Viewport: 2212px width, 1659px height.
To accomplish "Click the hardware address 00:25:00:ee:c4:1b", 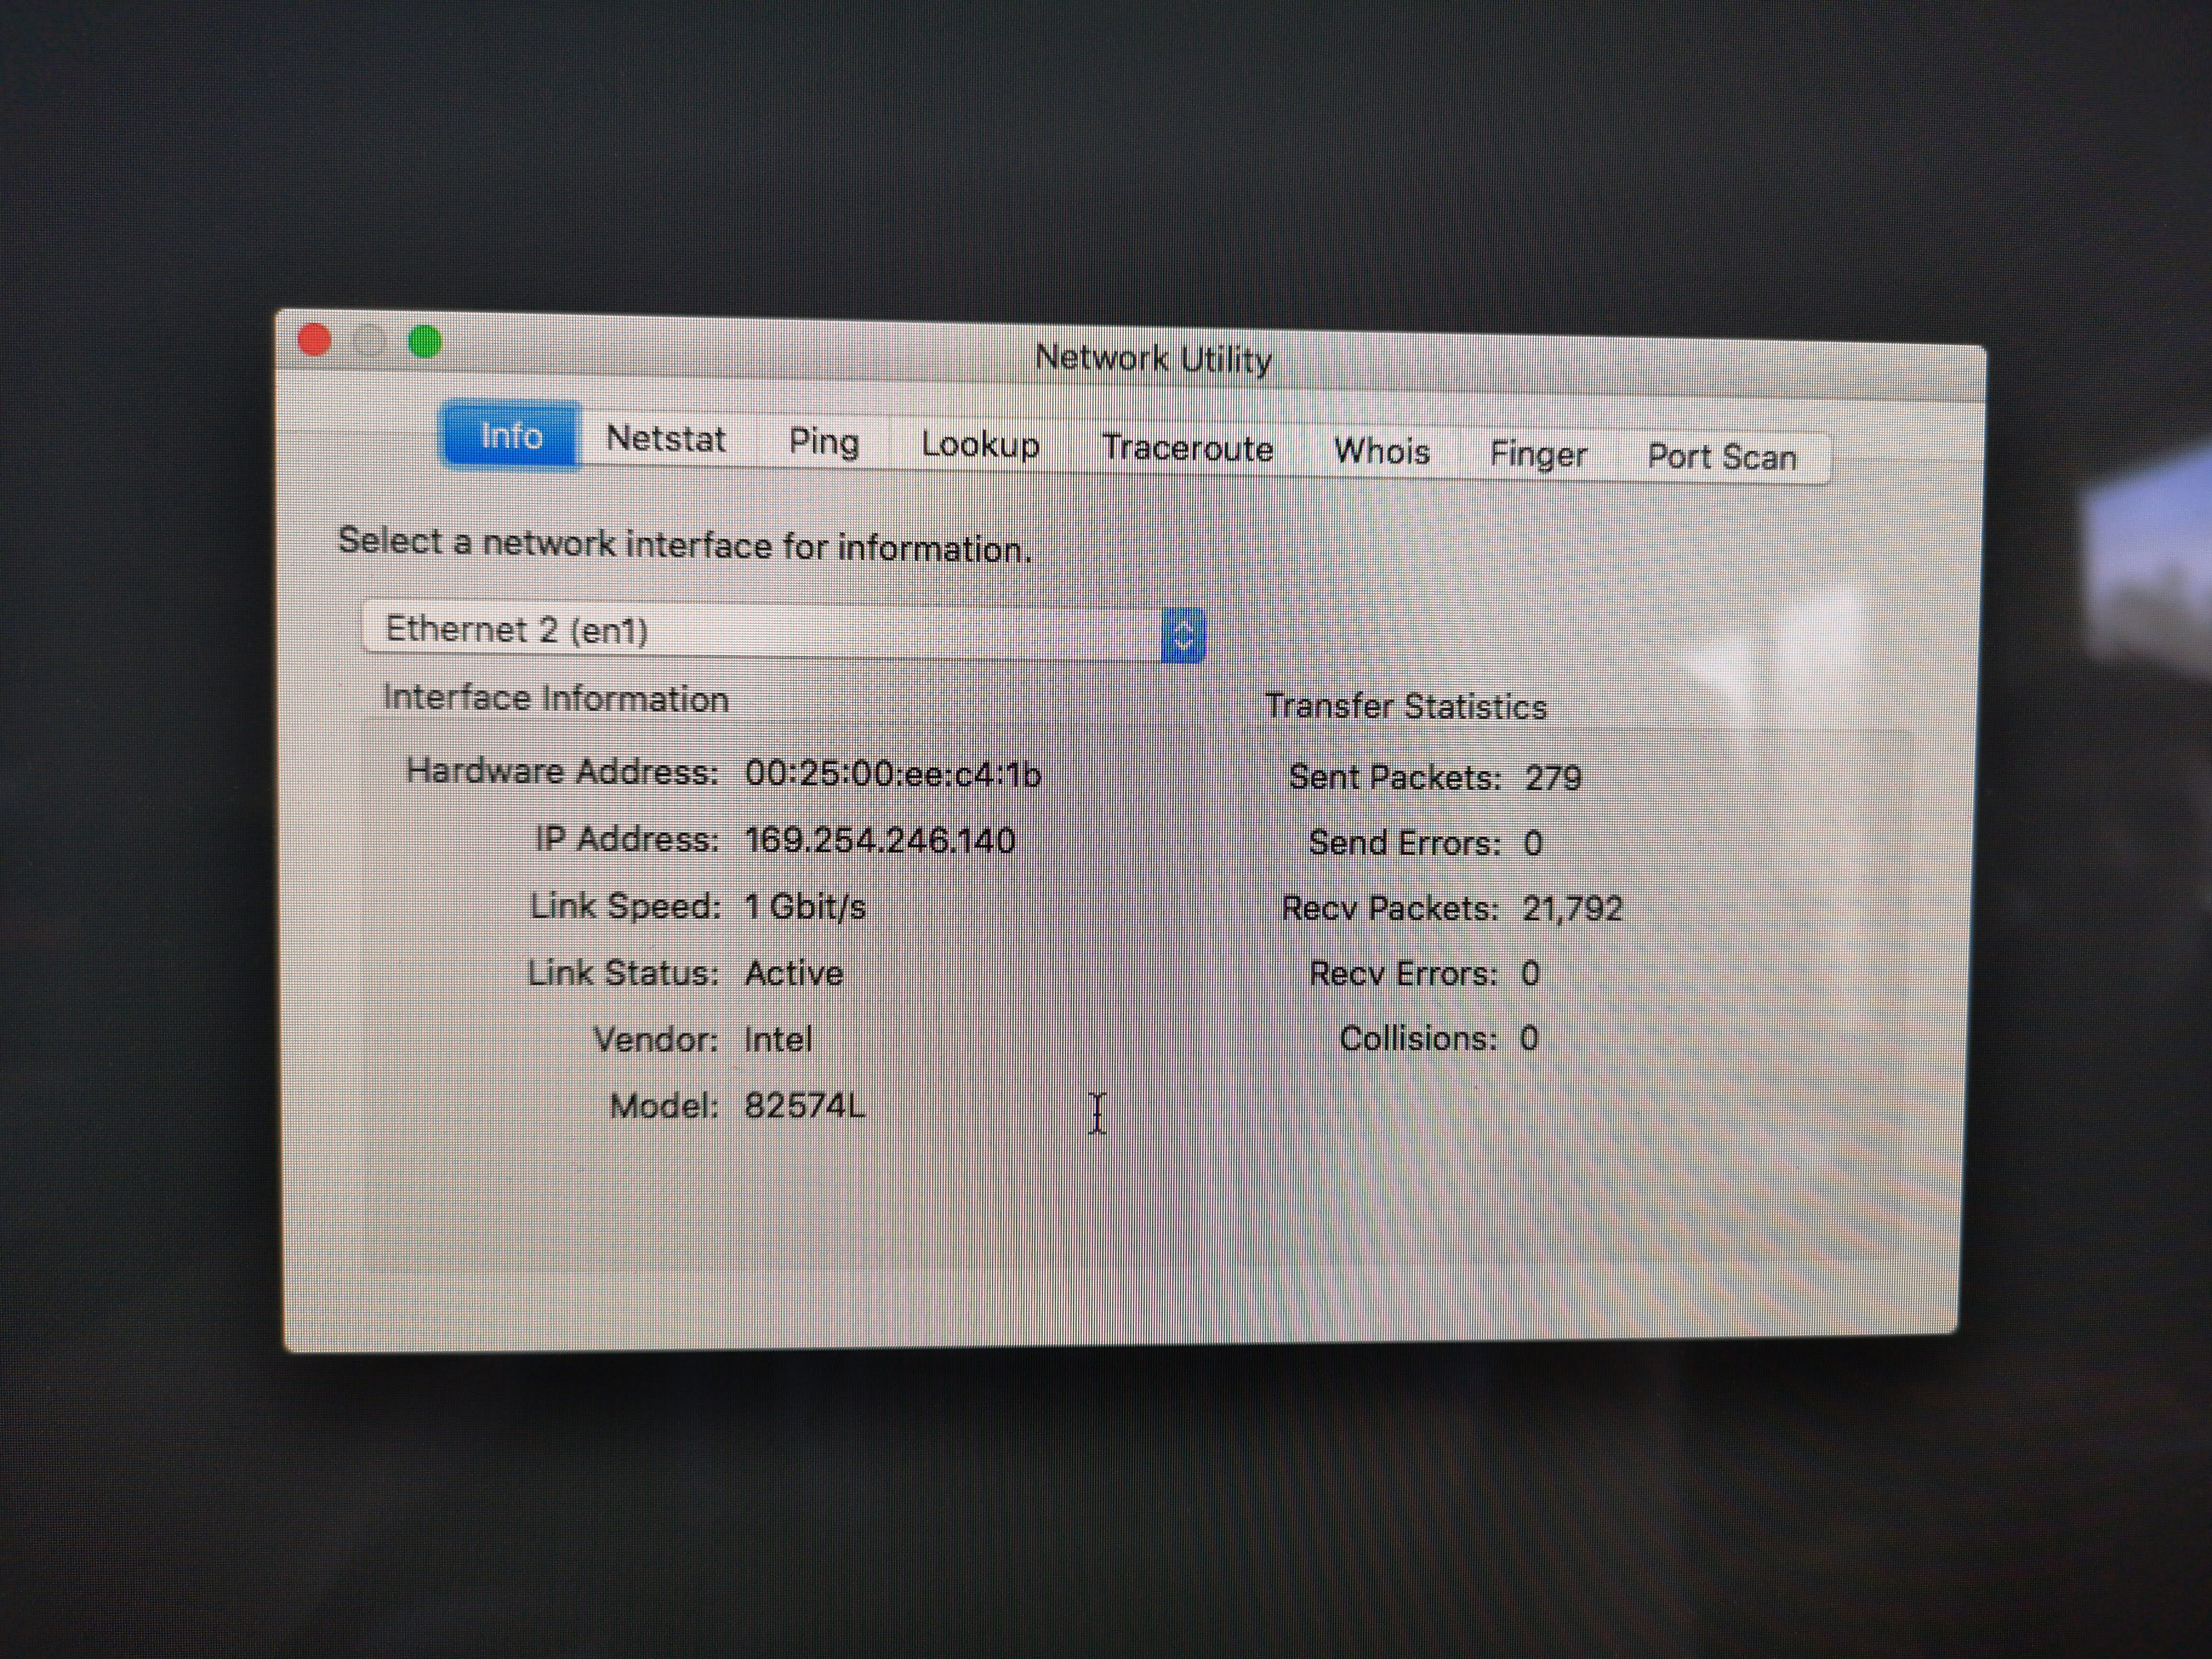I will (x=893, y=774).
